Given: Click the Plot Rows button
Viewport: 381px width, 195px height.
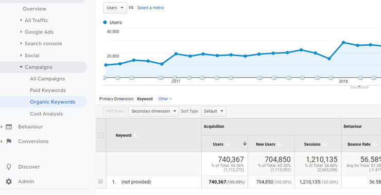Looking at the screenshot, I should 115,111.
